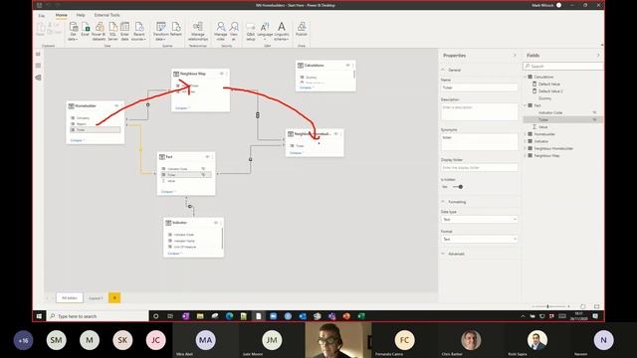Open Excel from the taskbar
Image resolution: width=637 pixels, height=358 pixels.
tap(361, 316)
